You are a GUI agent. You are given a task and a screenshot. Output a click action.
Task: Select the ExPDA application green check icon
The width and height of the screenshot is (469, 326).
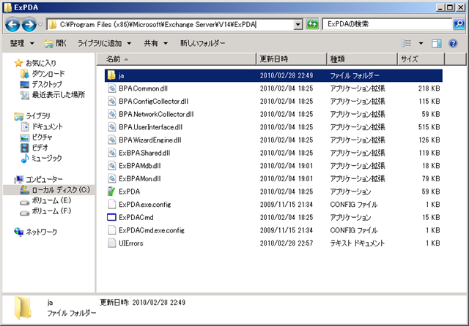click(111, 192)
